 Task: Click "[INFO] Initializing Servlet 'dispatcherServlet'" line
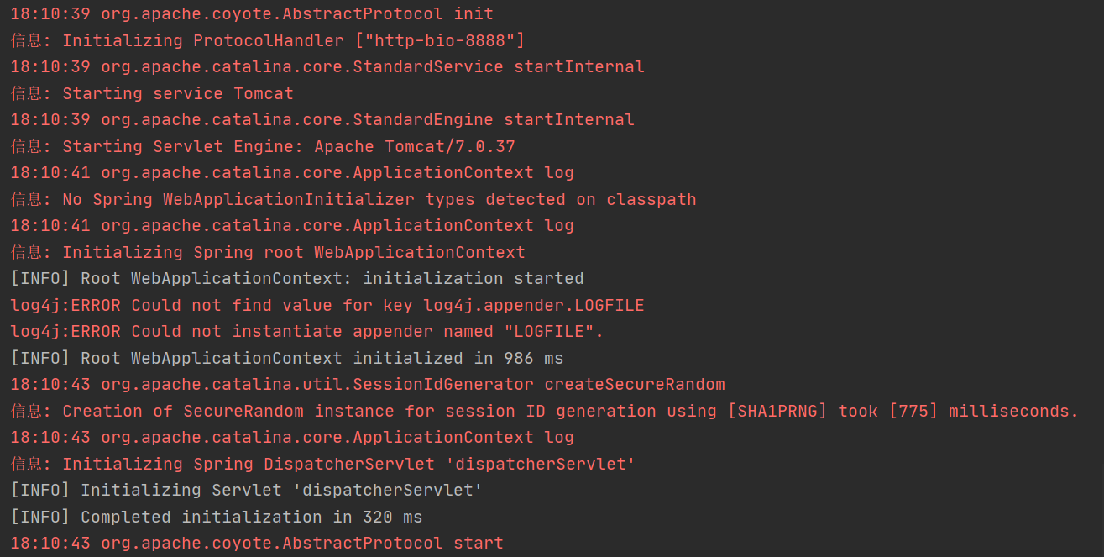pos(247,490)
